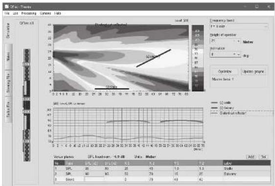The image size is (275, 186).
Task: Switch to the Simulation vertical tab
Action: tap(8, 31)
